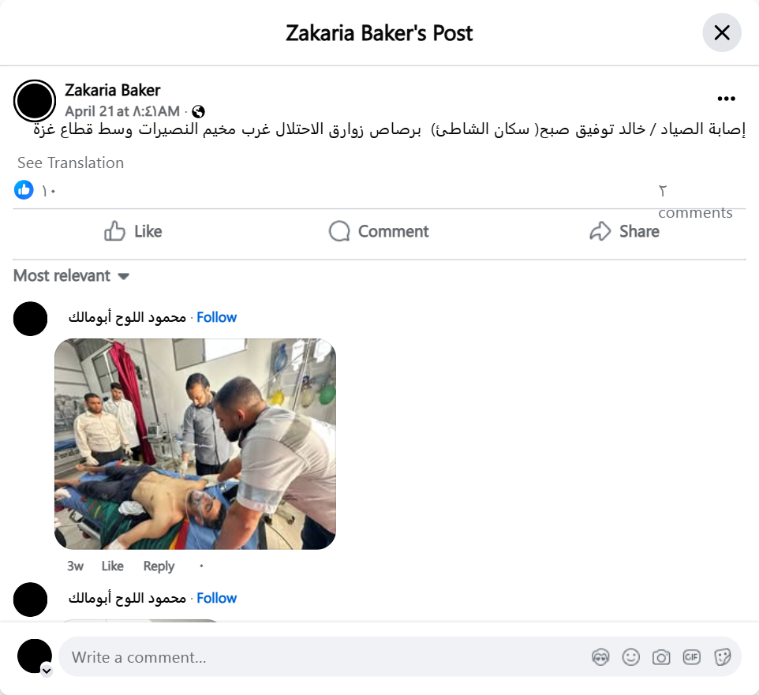Viewport: 759px width, 695px height.
Task: Open the sticker picker icon
Action: pyautogui.click(x=722, y=657)
